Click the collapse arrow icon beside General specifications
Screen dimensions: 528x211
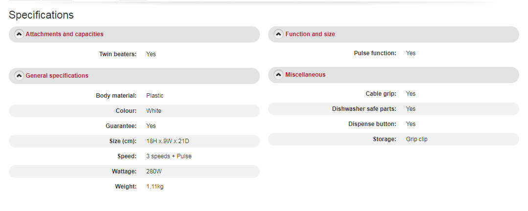[19, 76]
